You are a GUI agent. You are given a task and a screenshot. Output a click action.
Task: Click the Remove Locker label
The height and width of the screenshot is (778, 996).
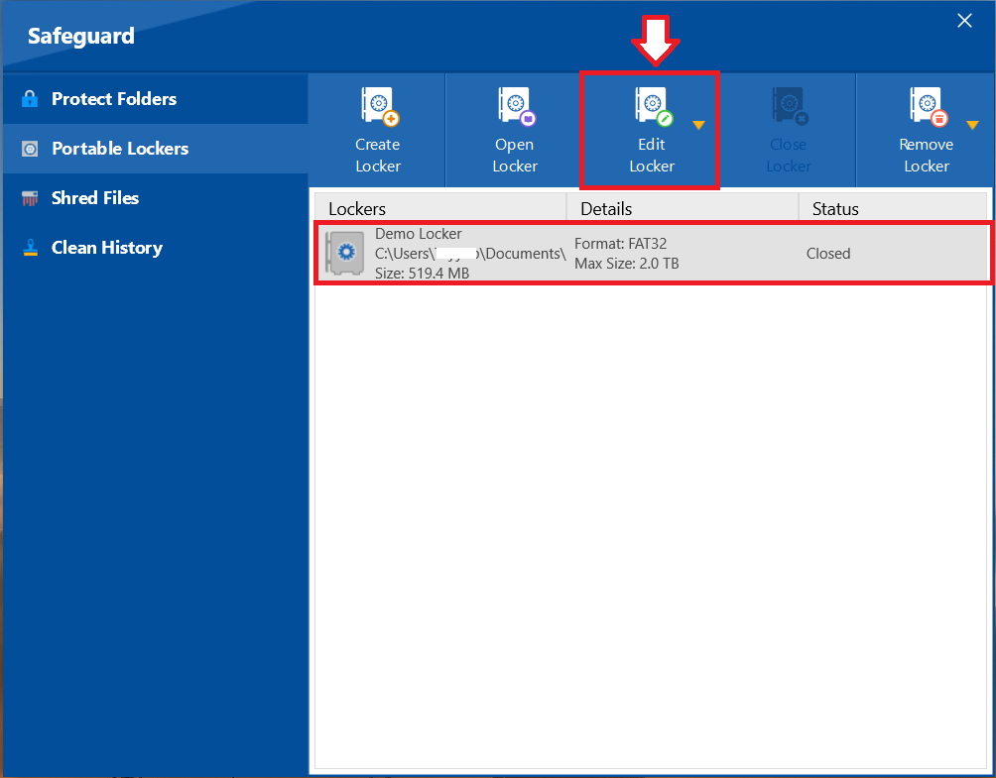(927, 156)
